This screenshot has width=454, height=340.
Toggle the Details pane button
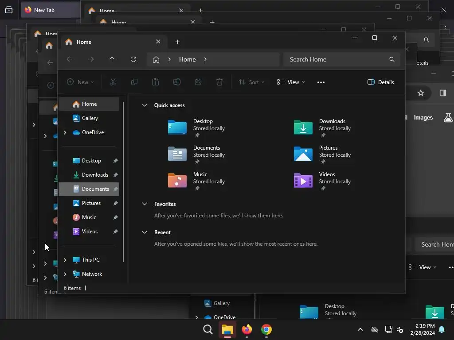380,82
